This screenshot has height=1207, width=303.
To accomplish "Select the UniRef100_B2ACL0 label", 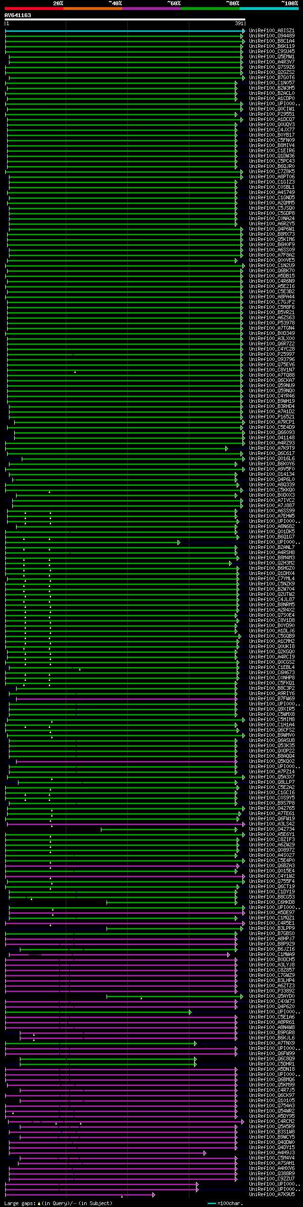I will click(x=272, y=93).
